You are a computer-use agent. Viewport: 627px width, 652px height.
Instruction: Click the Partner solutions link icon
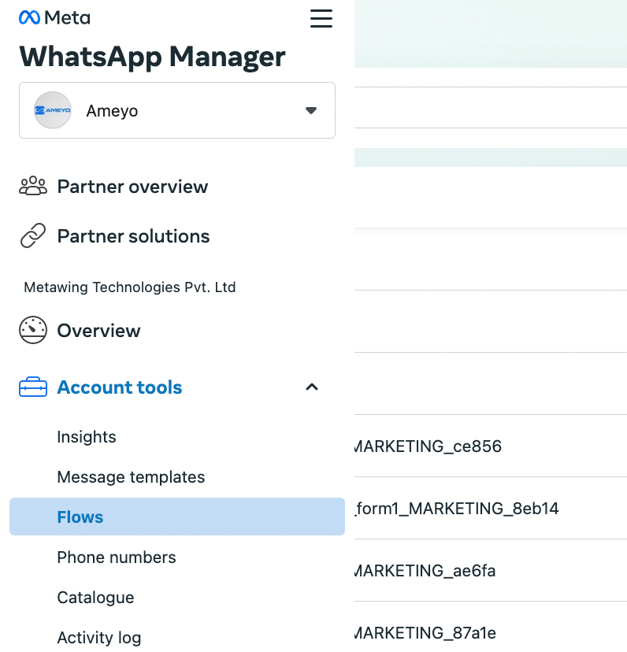pos(33,235)
